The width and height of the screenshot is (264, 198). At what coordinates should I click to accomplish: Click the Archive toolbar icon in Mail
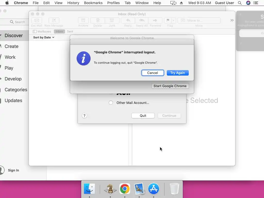(83, 20)
